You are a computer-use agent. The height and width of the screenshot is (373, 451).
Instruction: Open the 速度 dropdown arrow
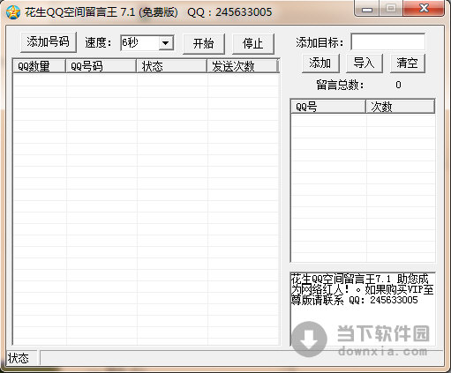(x=166, y=43)
